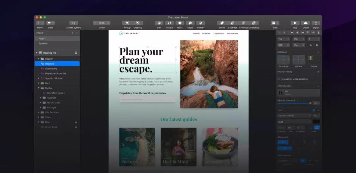The width and height of the screenshot is (356, 173).
Task: Click the Group layers icon
Action: [127, 23]
